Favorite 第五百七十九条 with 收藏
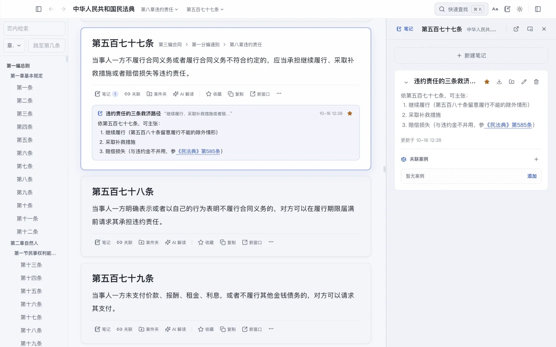The width and height of the screenshot is (556, 347). [206, 329]
